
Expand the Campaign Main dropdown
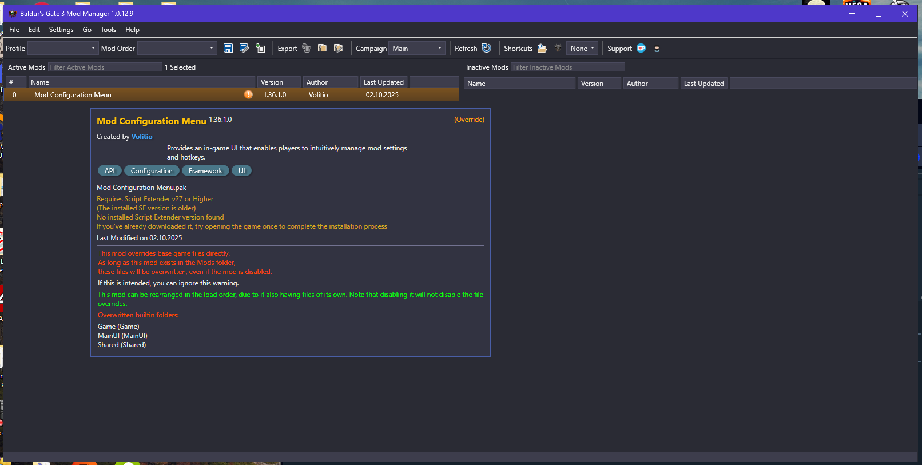pos(417,48)
